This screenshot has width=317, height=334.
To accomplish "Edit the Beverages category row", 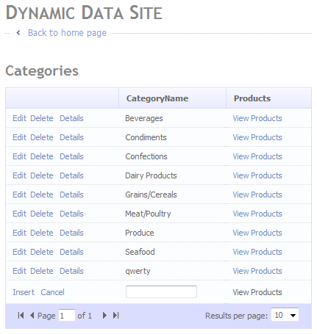I will [19, 118].
